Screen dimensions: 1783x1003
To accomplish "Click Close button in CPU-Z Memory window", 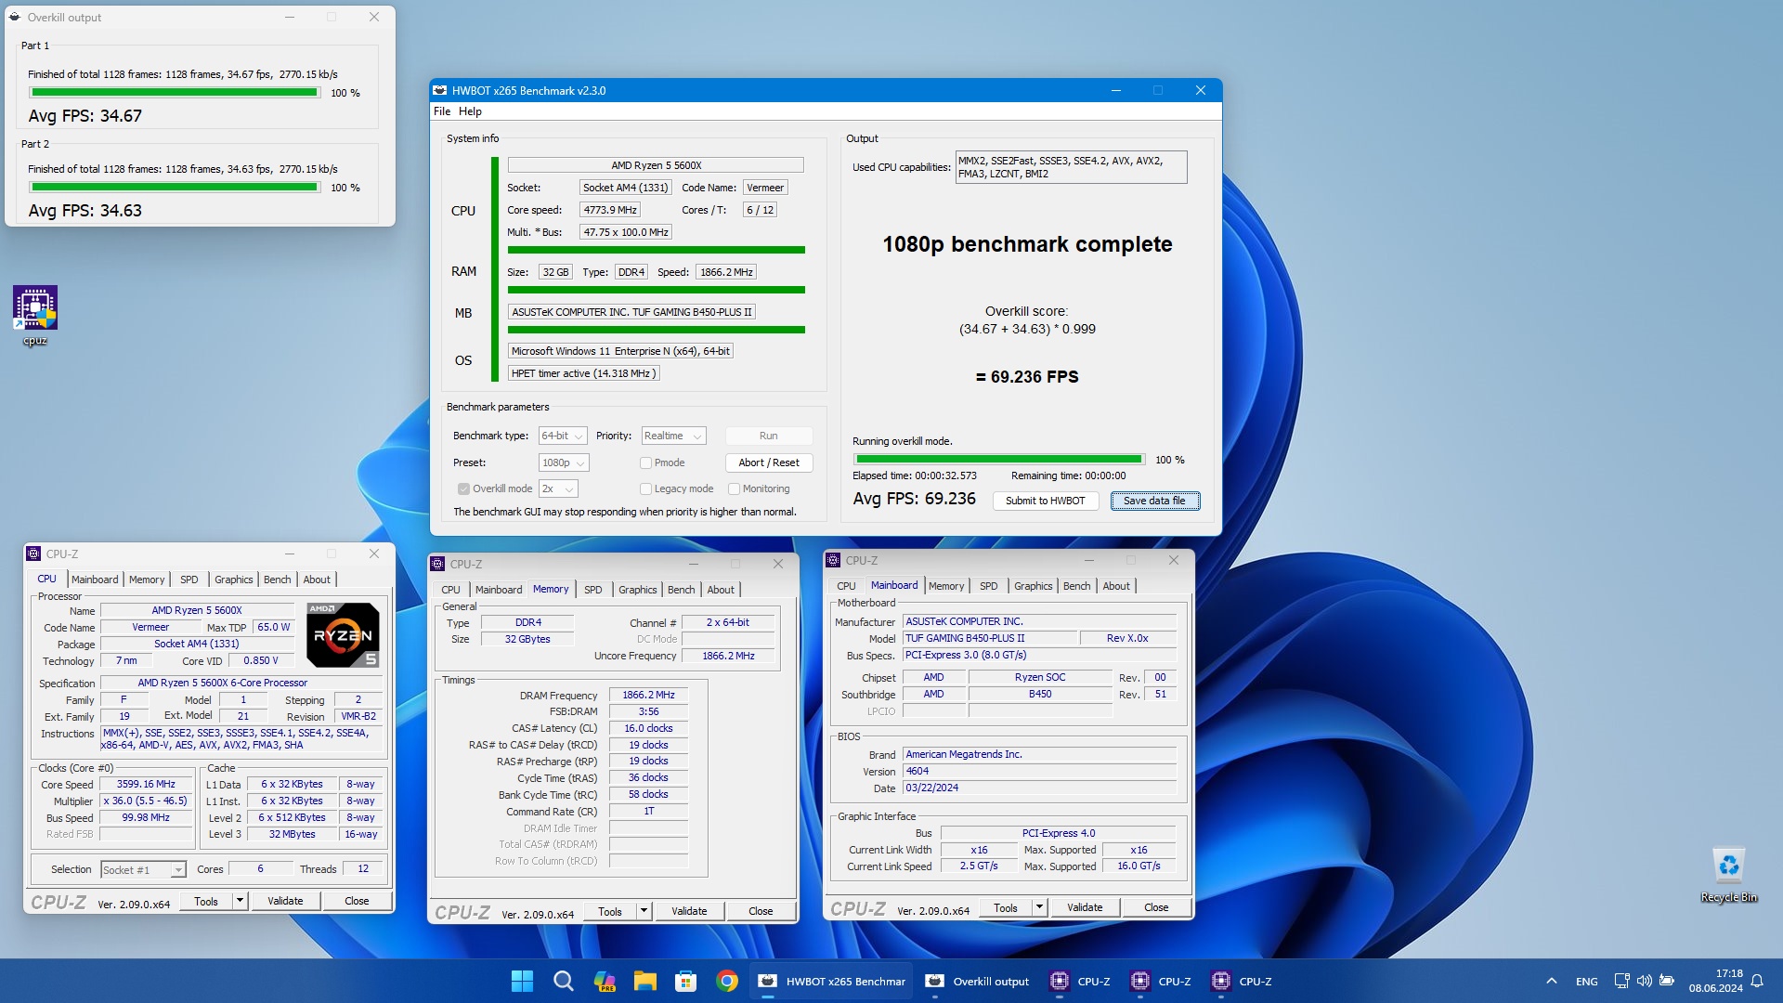I will (x=761, y=911).
